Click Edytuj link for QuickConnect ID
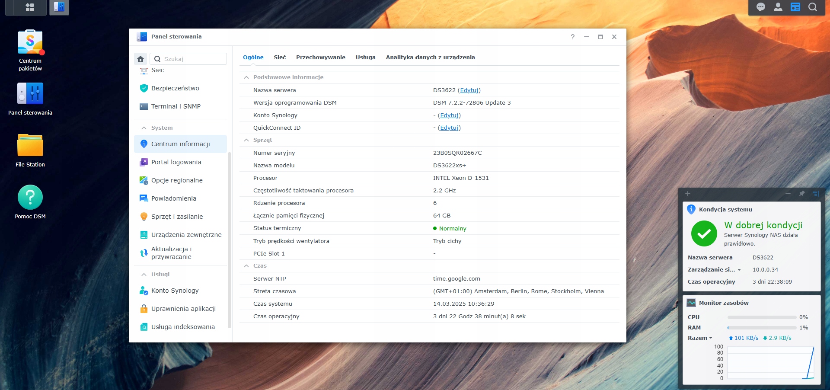 click(x=449, y=128)
